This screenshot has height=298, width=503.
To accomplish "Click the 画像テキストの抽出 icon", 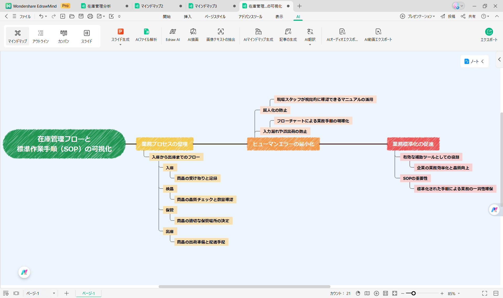I will tap(221, 32).
